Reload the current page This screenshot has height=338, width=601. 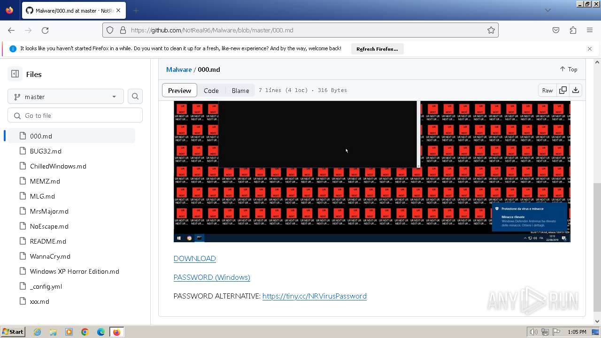(x=45, y=30)
